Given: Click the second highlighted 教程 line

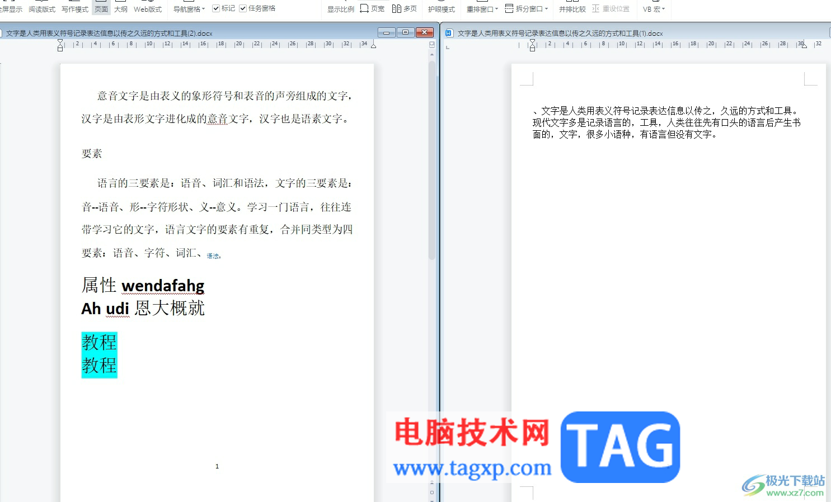Looking at the screenshot, I should (100, 366).
